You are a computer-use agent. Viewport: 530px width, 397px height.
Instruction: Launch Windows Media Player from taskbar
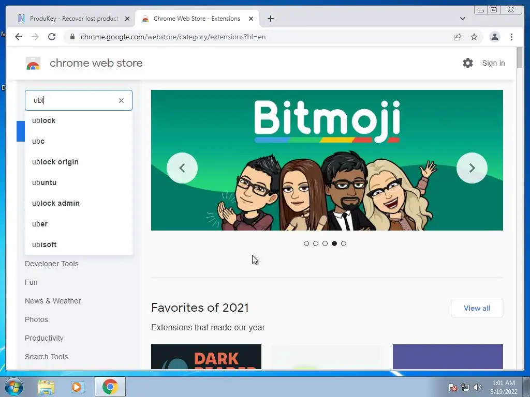[78, 387]
